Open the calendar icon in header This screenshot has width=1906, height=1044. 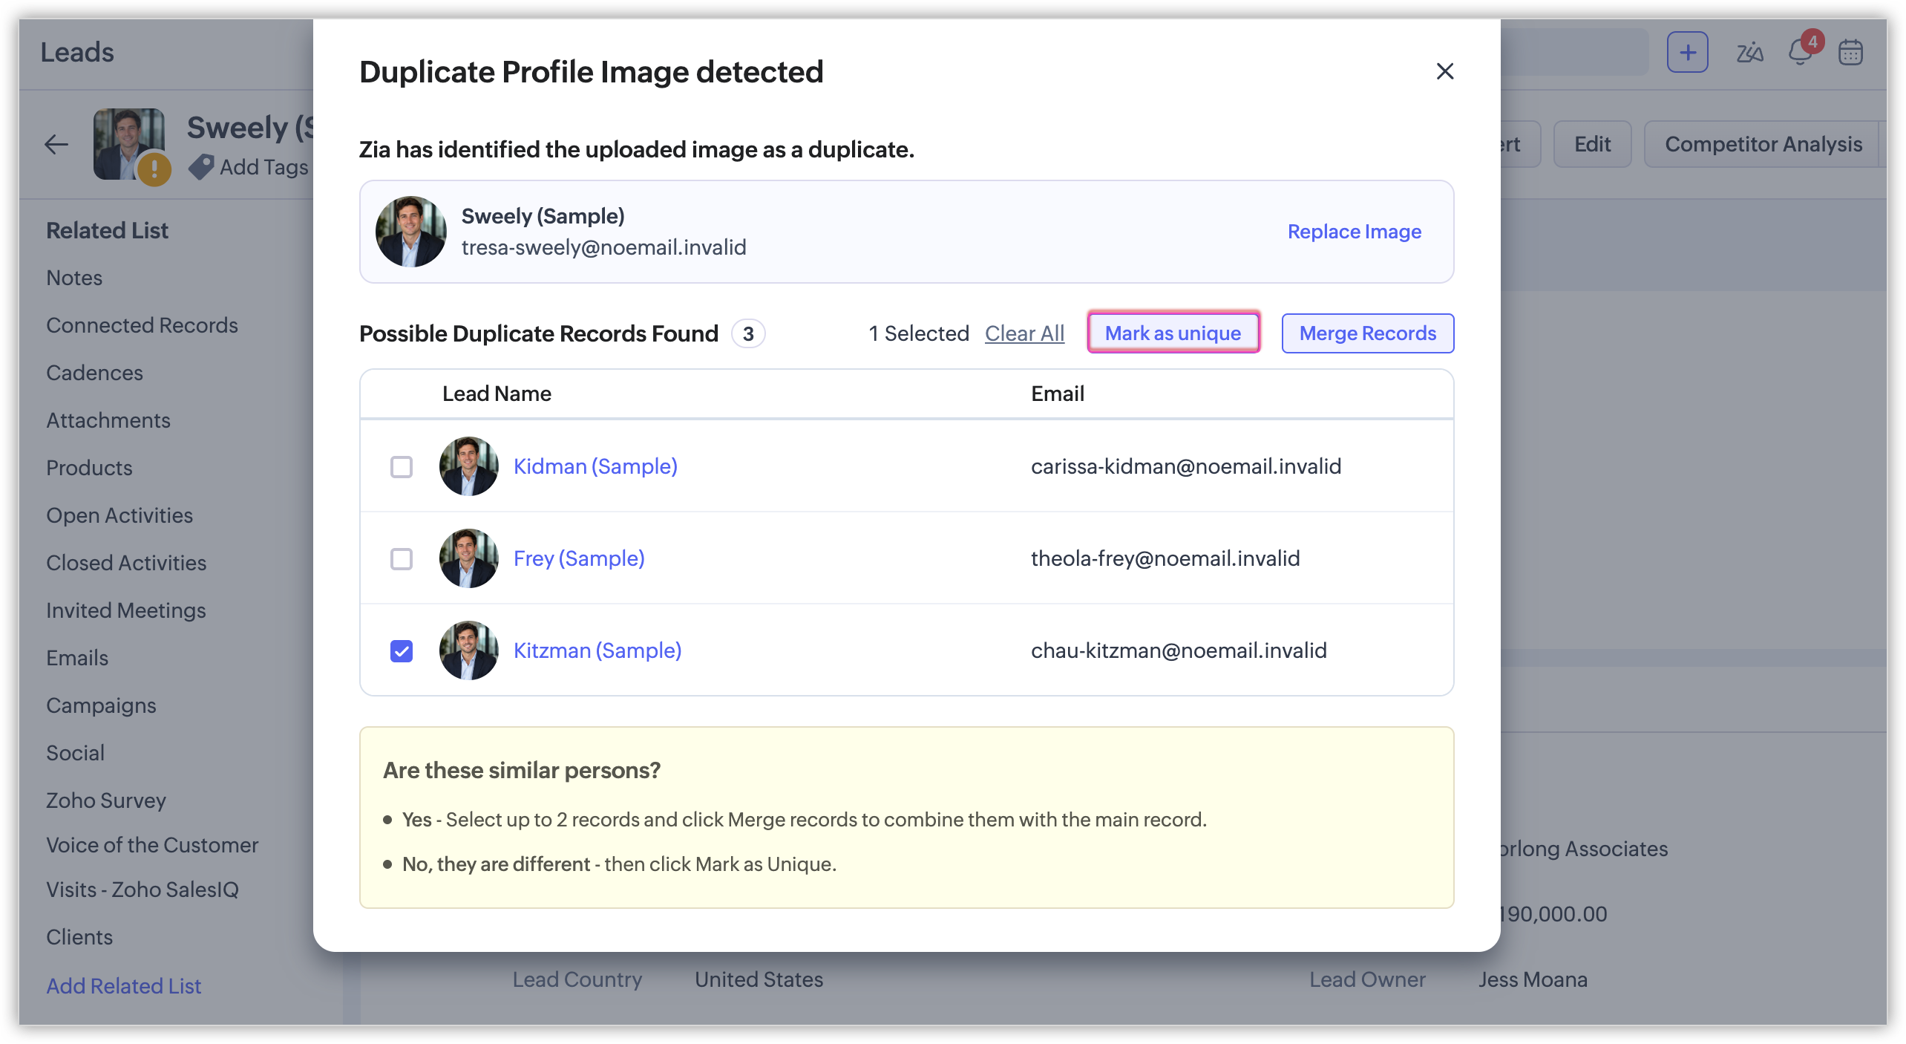pos(1850,53)
